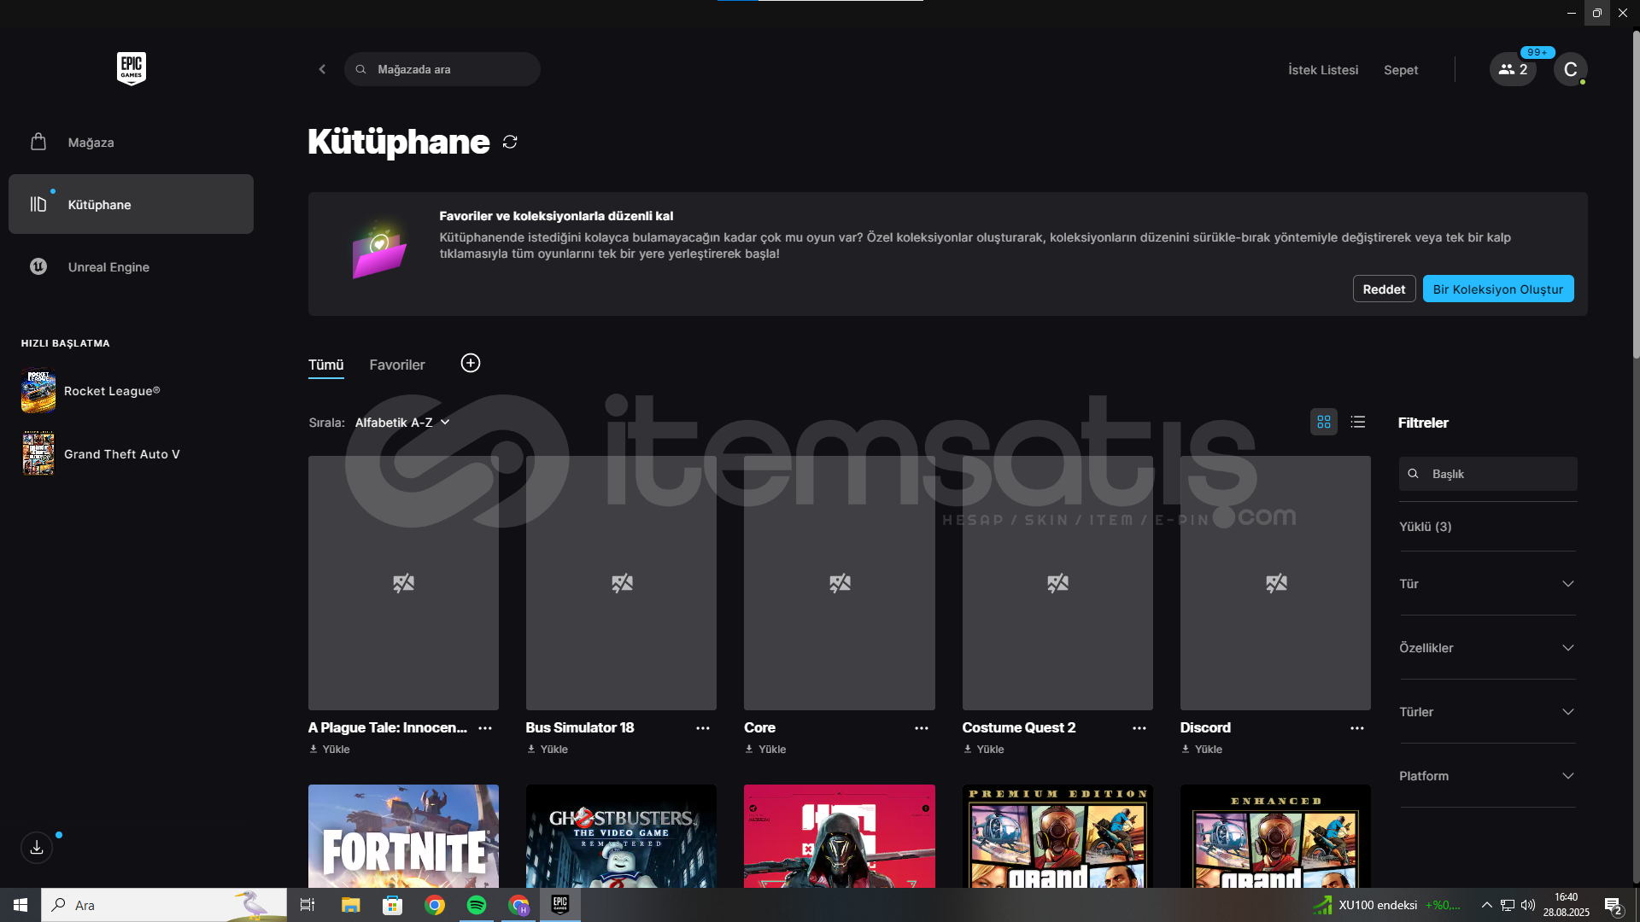
Task: Expand the Platform filter
Action: tap(1487, 776)
